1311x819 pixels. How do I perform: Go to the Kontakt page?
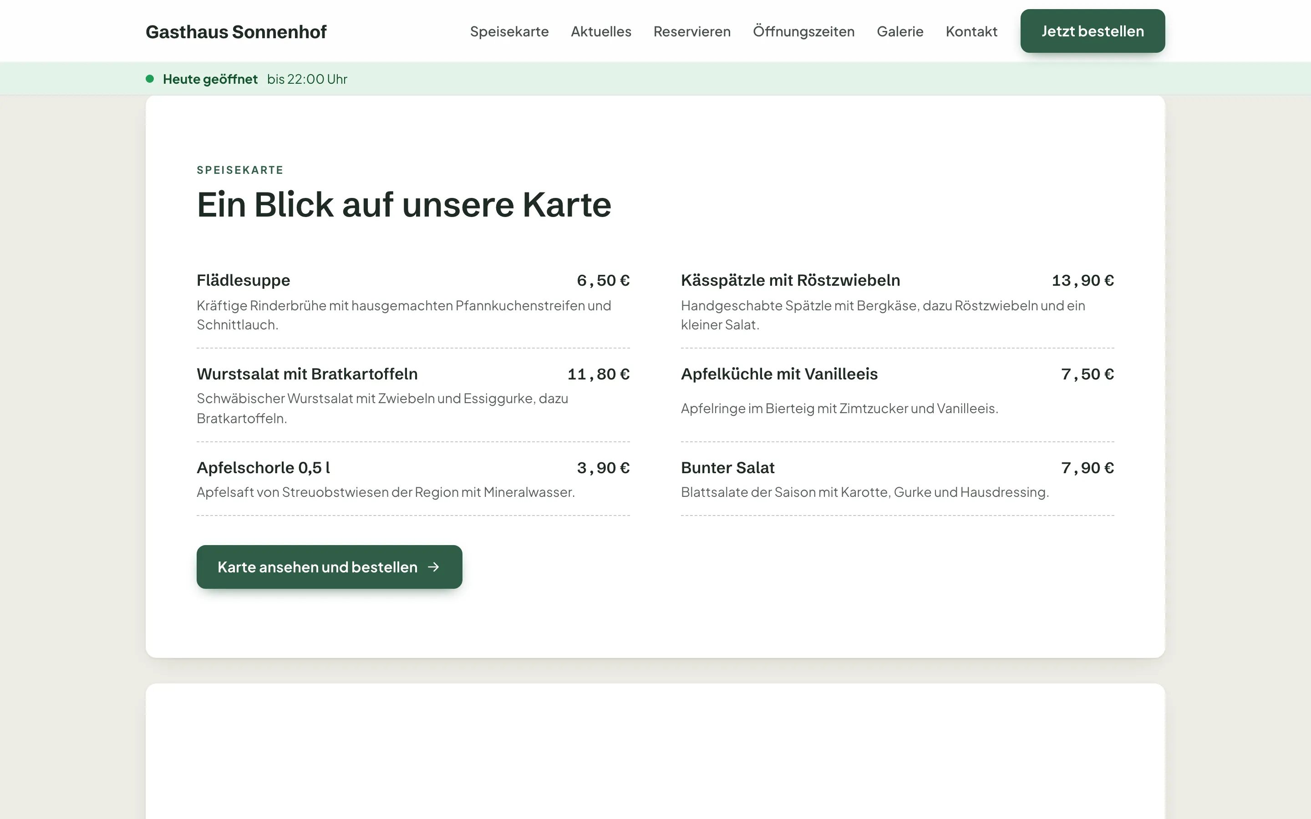pos(971,31)
